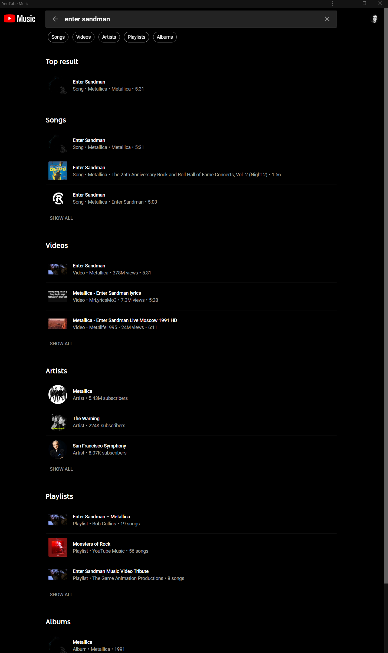Image resolution: width=388 pixels, height=653 pixels.
Task: Show all Videos results
Action: [61, 344]
